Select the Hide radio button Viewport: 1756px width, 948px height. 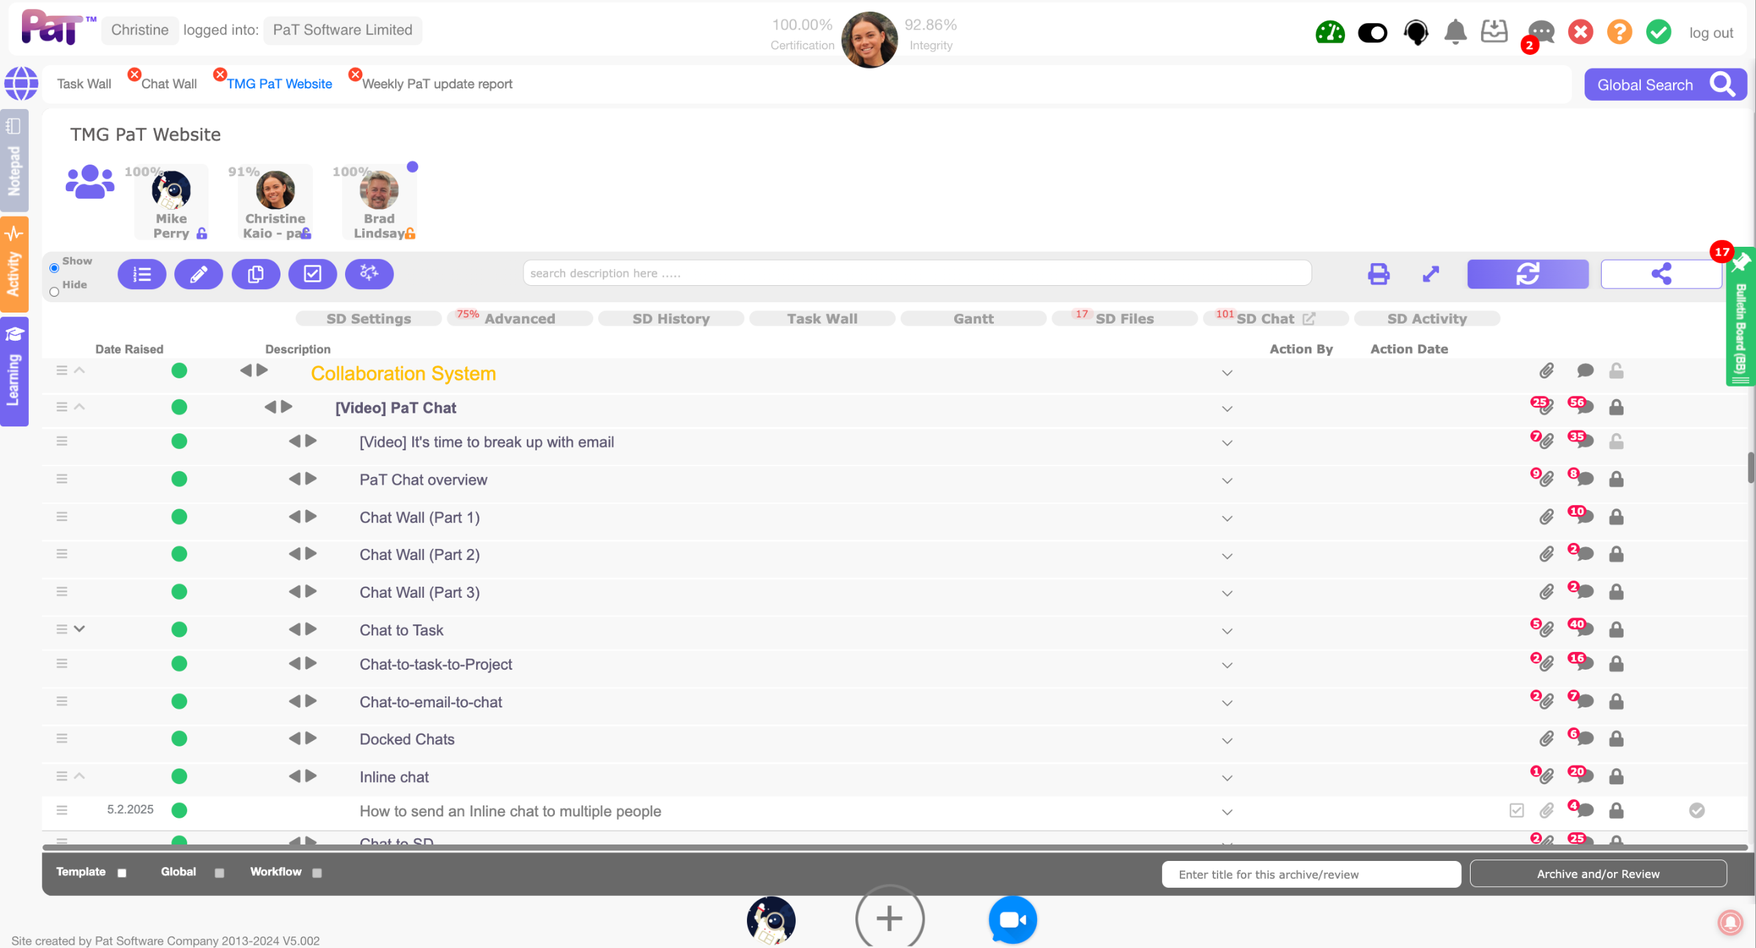pyautogui.click(x=54, y=292)
